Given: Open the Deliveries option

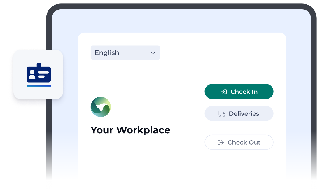Looking at the screenshot, I should coord(239,113).
